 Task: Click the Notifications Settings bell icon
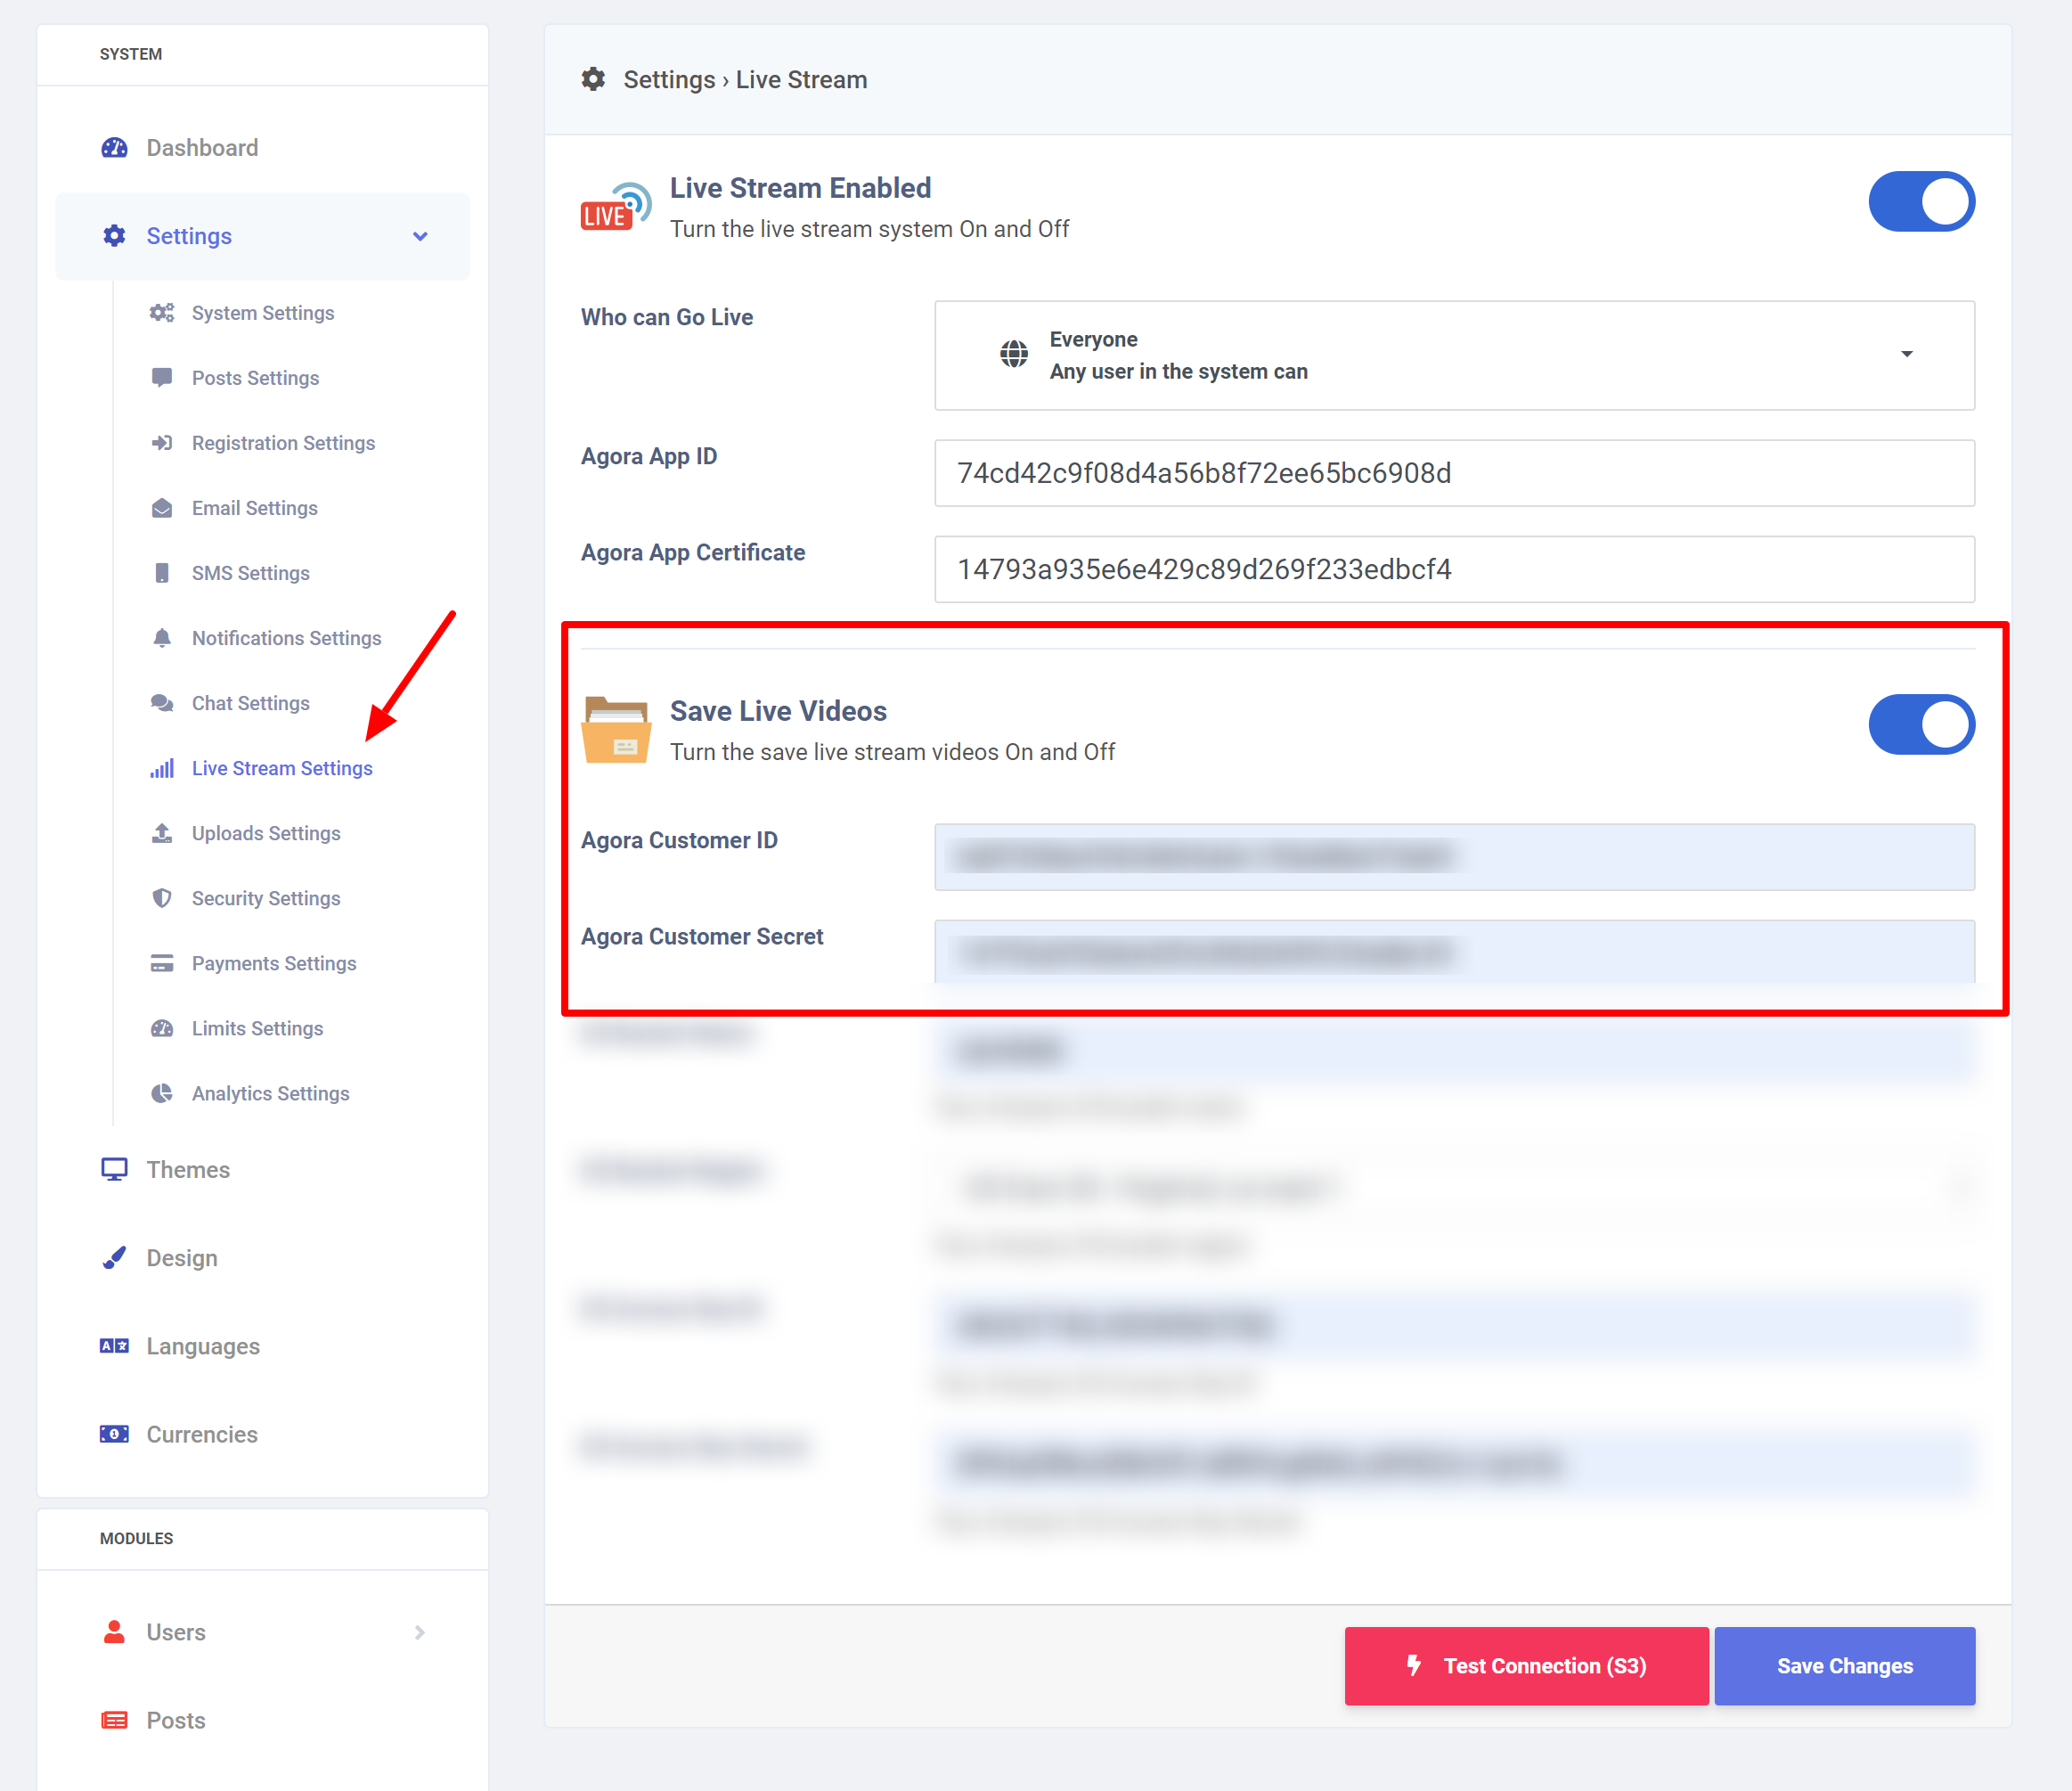coord(162,638)
